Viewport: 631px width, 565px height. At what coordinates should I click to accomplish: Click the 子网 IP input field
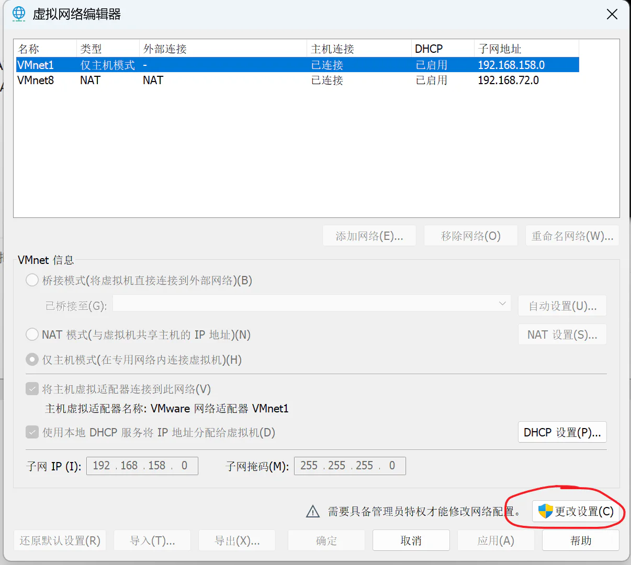tap(142, 466)
